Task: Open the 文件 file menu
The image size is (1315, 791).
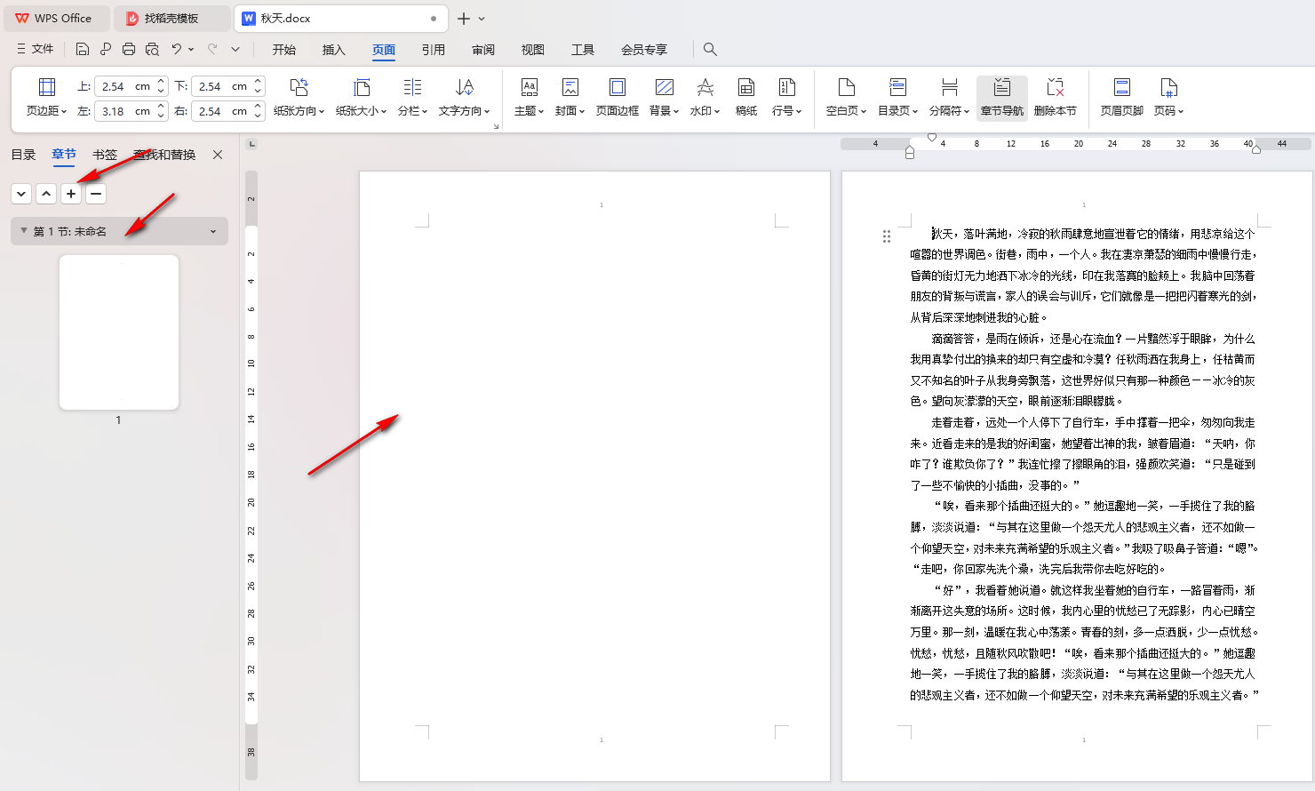Action: point(36,49)
